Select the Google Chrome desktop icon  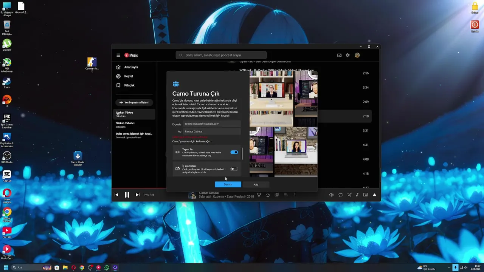pyautogui.click(x=7, y=214)
